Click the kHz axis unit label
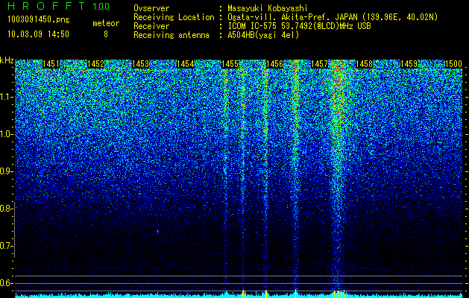Image resolution: width=469 pixels, height=298 pixels. click(x=7, y=60)
